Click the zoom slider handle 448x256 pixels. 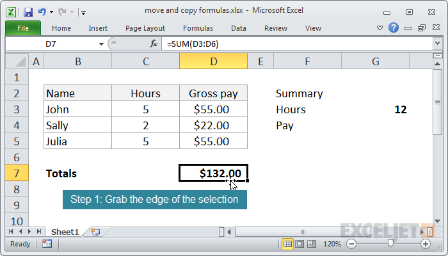[x=390, y=244]
